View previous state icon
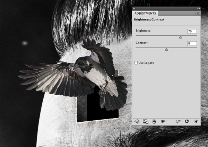This screenshot has height=147, width=208. (x=178, y=121)
